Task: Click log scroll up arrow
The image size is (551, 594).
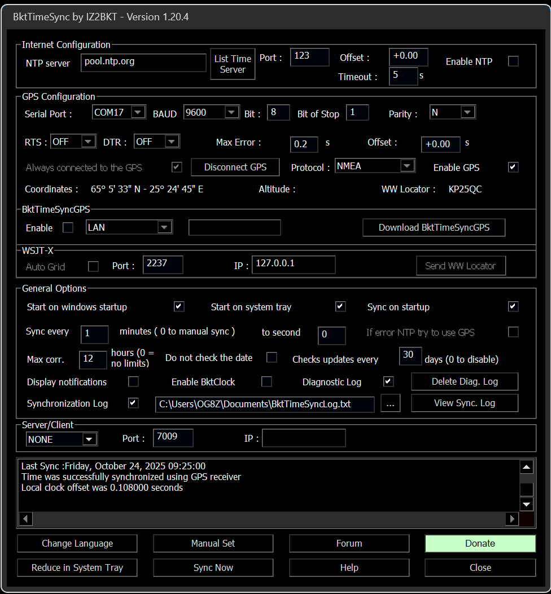Action: pos(526,468)
